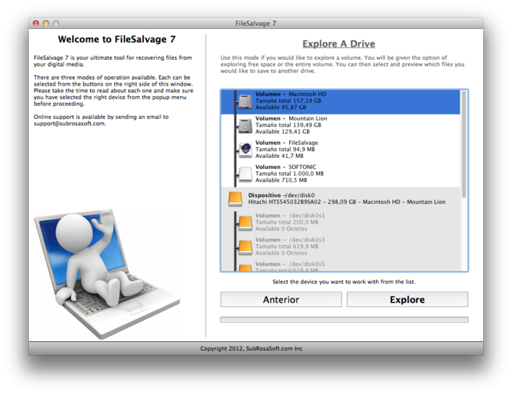Select the /dev/disk0s1 200,0 MB volume
The image size is (512, 395).
click(x=340, y=223)
